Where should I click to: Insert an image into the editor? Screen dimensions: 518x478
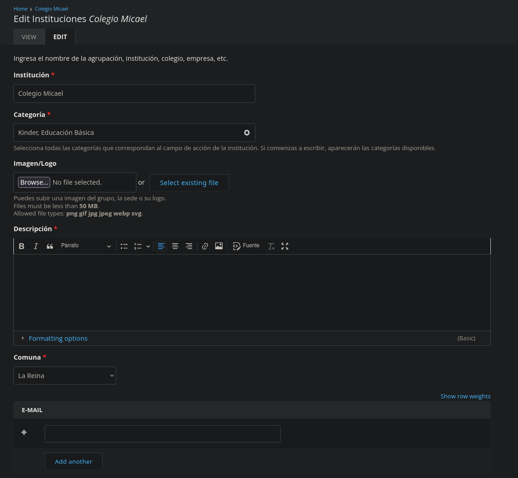(219, 246)
